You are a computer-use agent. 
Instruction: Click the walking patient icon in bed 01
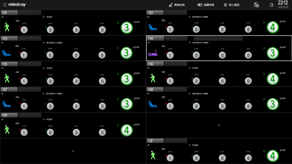click(x=7, y=27)
